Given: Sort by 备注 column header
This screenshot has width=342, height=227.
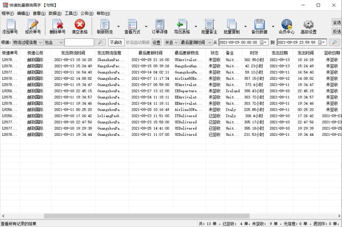Looking at the screenshot, I should point(230,53).
